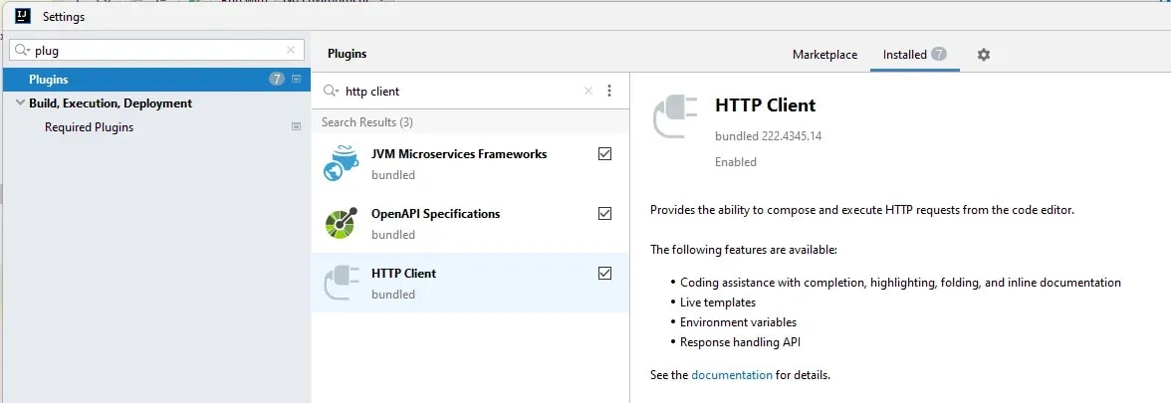Click into the plugin search field
This screenshot has width=1171, height=403.
click(x=458, y=91)
